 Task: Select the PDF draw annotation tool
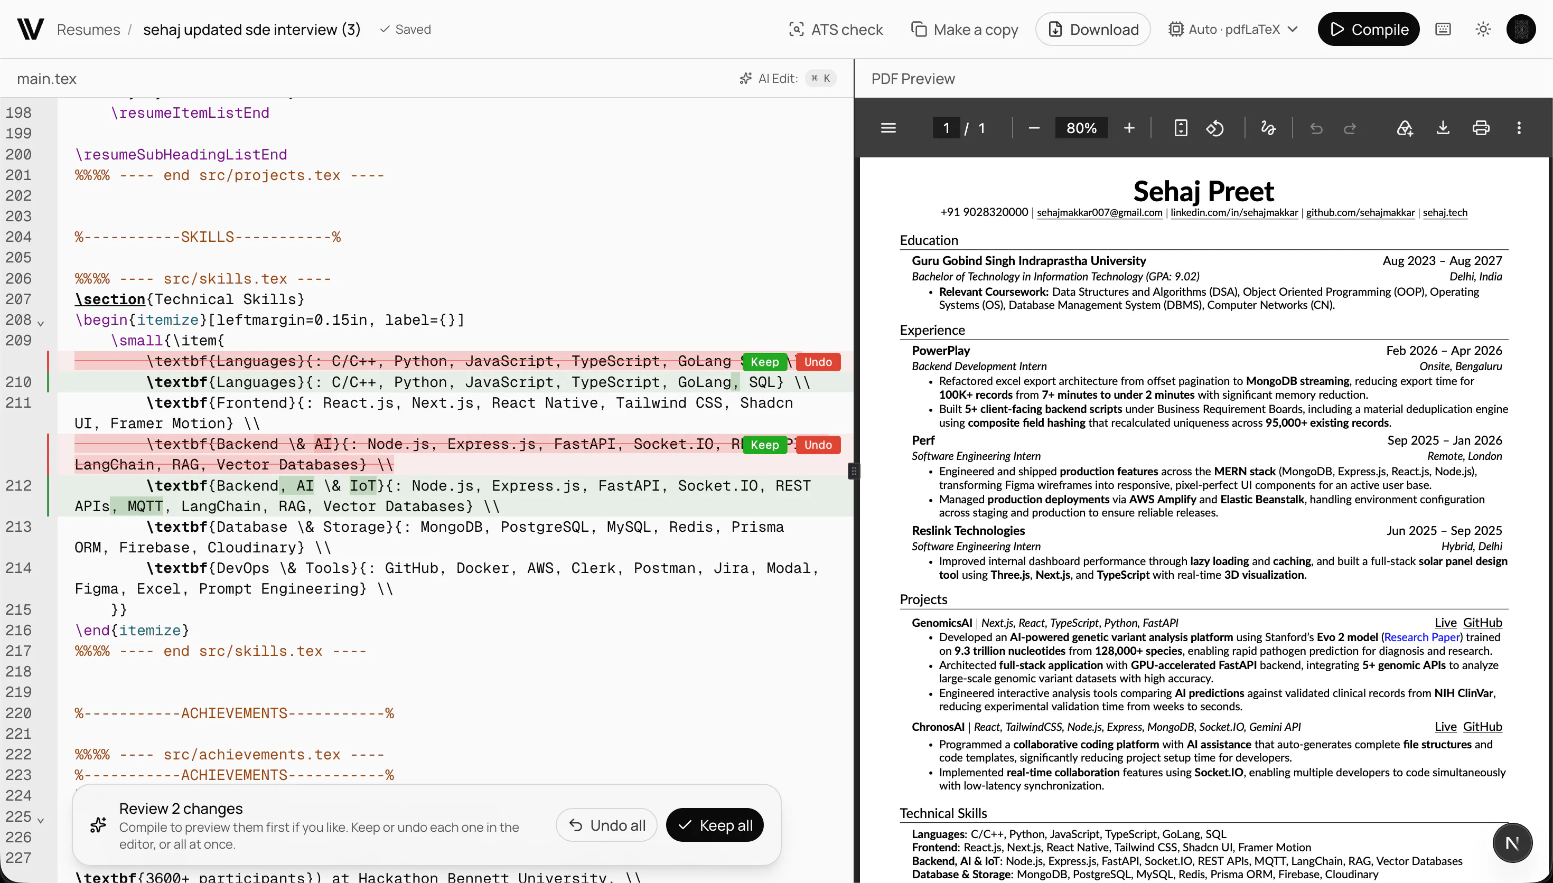click(x=1268, y=128)
